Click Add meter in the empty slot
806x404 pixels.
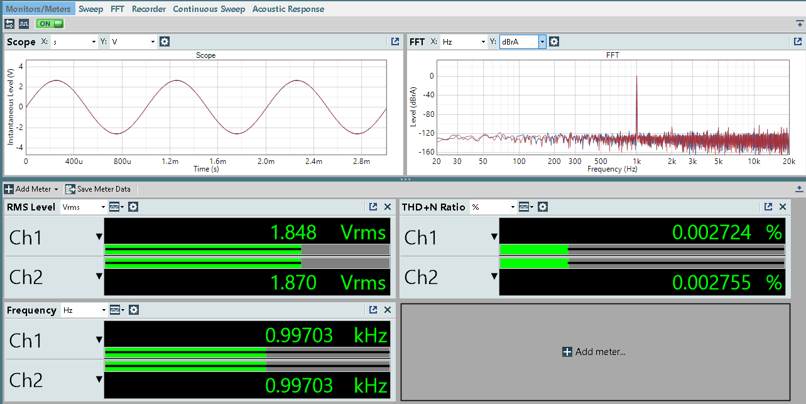594,352
